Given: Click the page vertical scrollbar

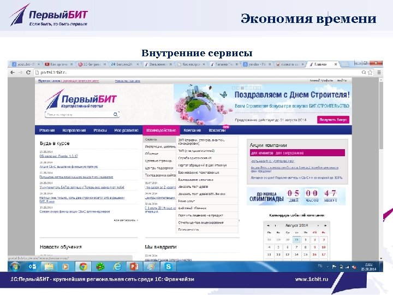Looking at the screenshot, I should coord(381,115).
